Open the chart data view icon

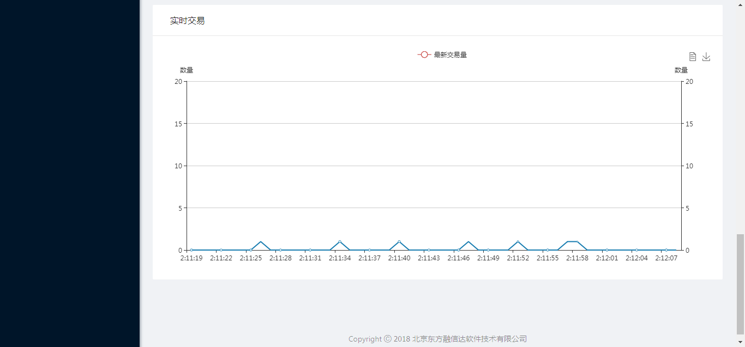693,57
